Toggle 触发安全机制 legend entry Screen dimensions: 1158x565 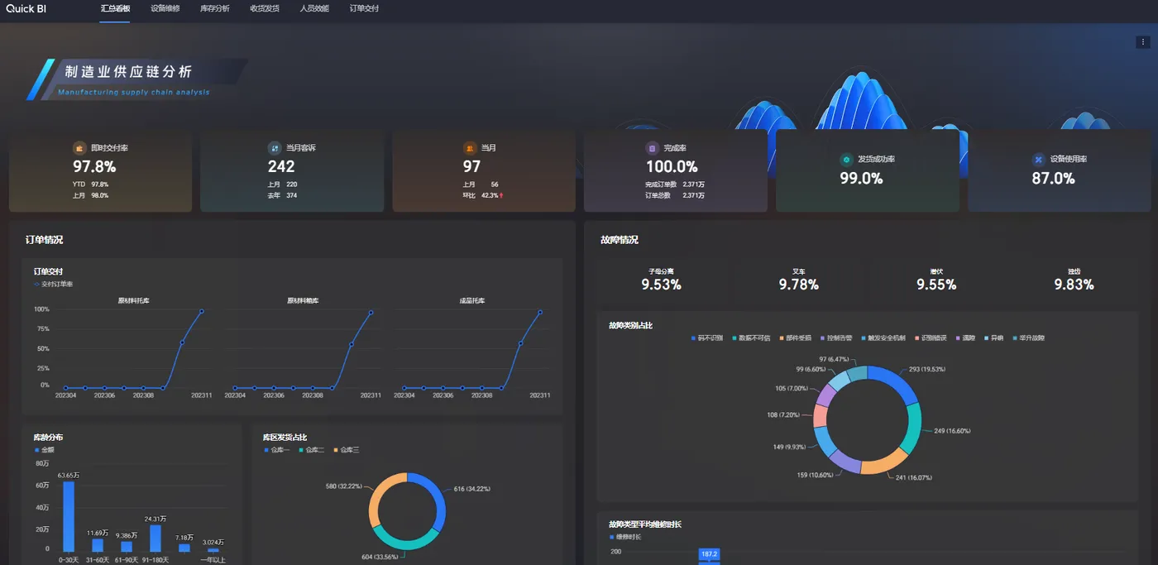pyautogui.click(x=883, y=338)
